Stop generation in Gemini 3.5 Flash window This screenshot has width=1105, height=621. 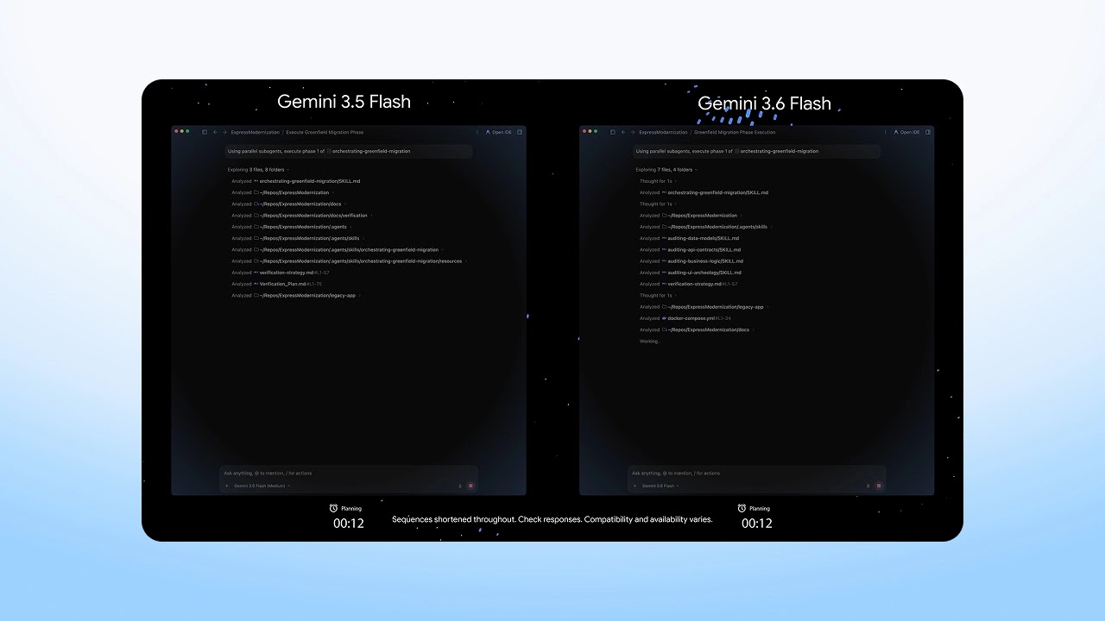pyautogui.click(x=470, y=486)
